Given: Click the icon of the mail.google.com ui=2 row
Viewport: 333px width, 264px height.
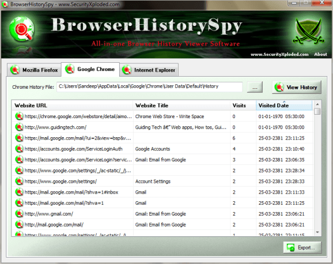Looking at the screenshot, I should (x=19, y=138).
